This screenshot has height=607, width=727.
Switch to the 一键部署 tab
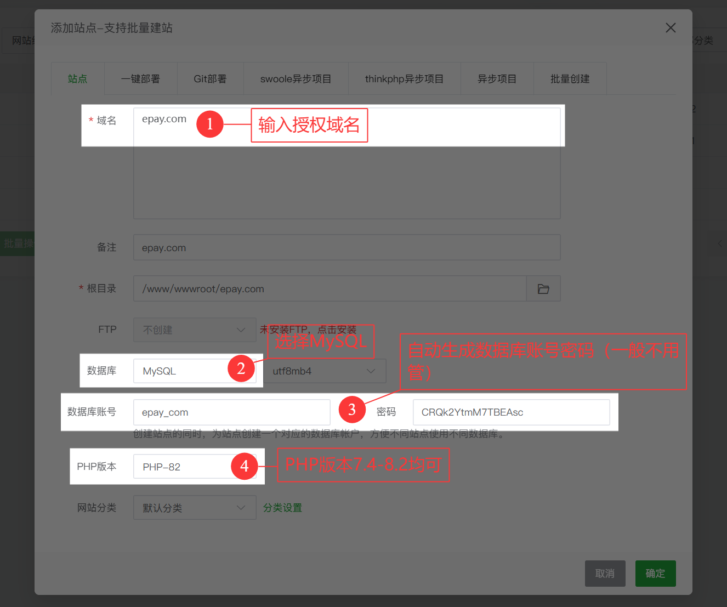[140, 79]
